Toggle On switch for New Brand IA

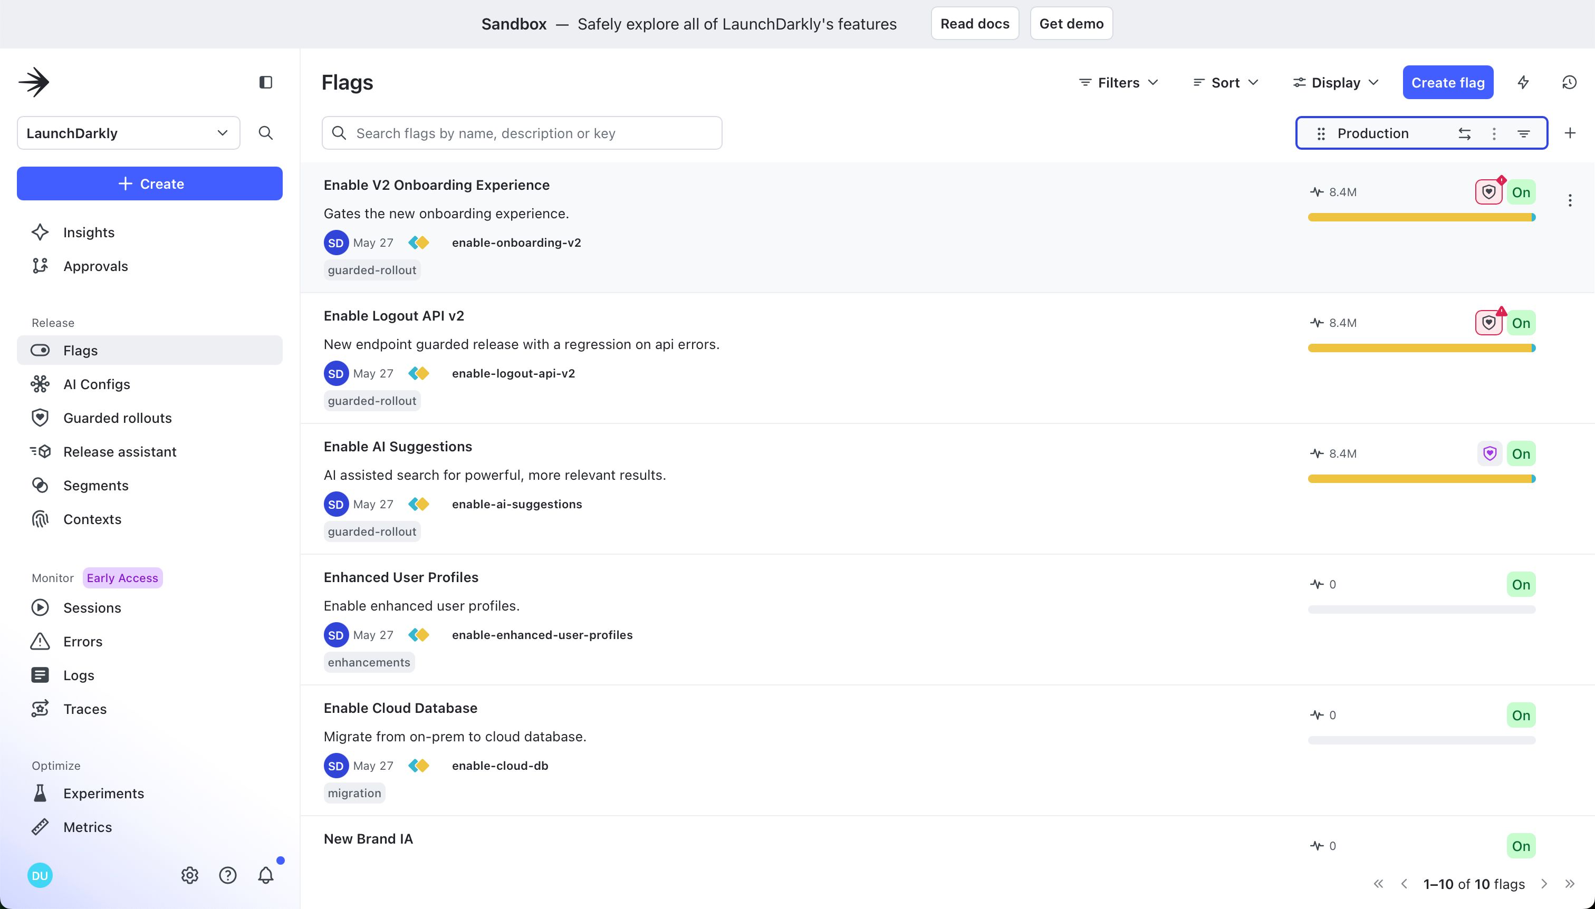pos(1521,846)
